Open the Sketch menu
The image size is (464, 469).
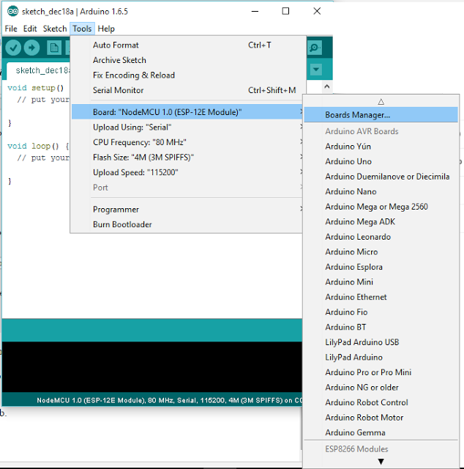click(x=55, y=29)
